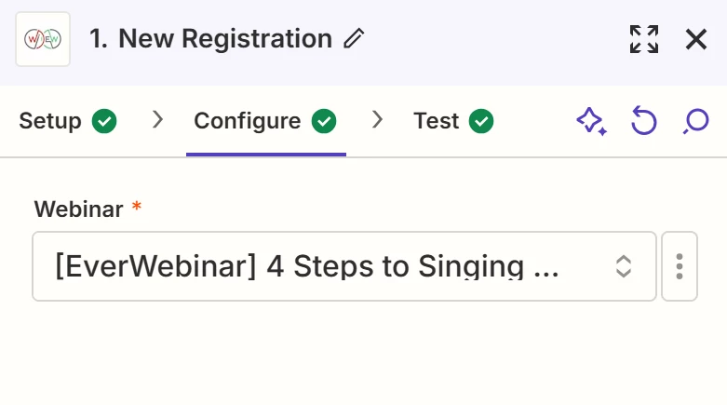This screenshot has height=405, width=727.
Task: Select the Configure tab
Action: pyautogui.click(x=248, y=121)
